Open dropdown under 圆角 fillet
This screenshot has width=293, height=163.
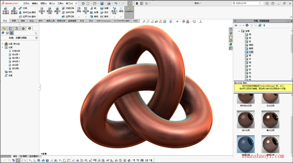point(79,17)
